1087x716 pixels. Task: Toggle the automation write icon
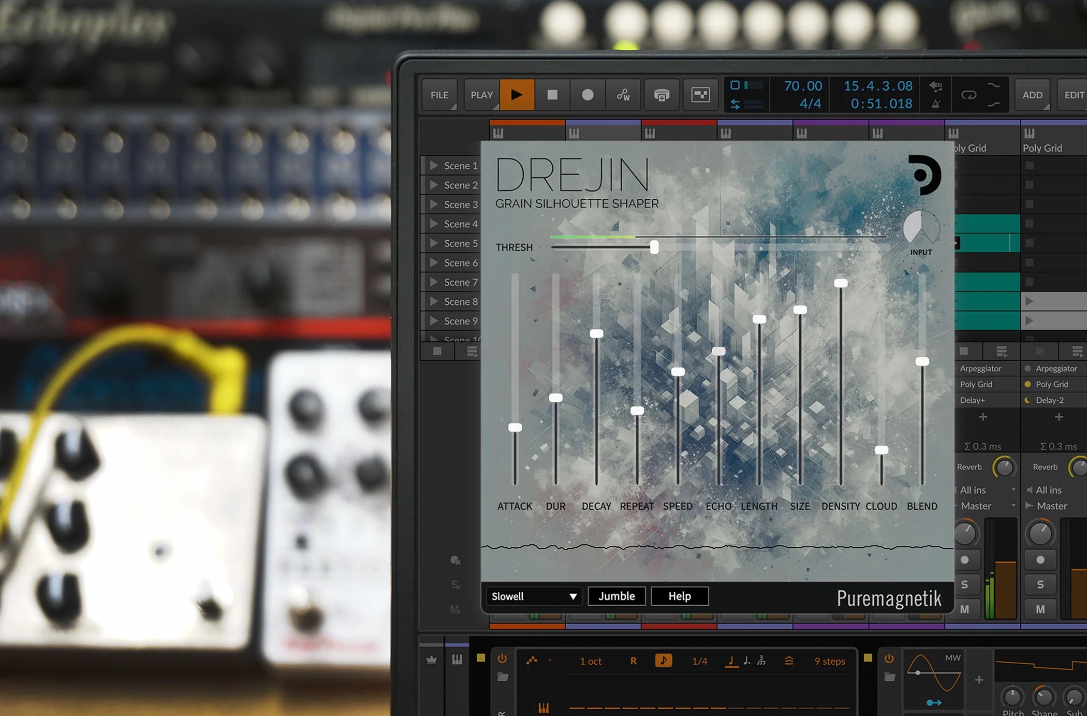point(623,95)
